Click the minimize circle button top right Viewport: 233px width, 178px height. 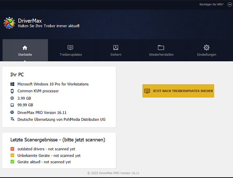[x=229, y=4]
